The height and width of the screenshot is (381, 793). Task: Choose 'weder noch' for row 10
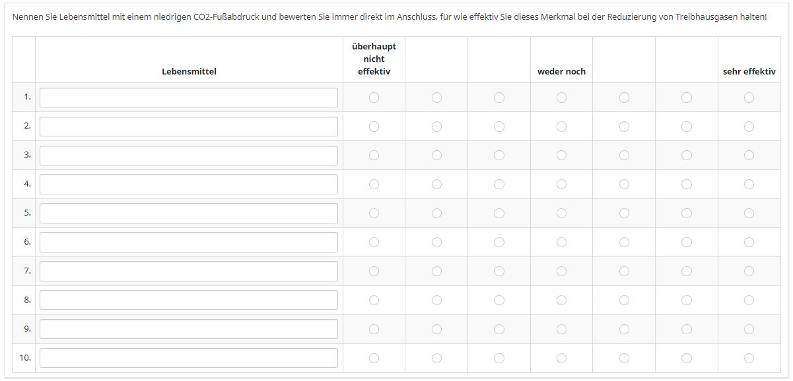(561, 358)
